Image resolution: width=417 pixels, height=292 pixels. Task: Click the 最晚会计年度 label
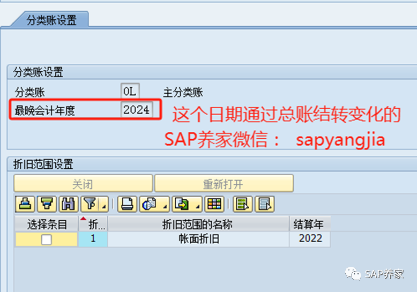(44, 110)
